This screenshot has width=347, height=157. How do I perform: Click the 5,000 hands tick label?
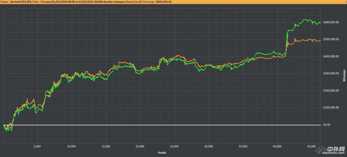[37, 146]
